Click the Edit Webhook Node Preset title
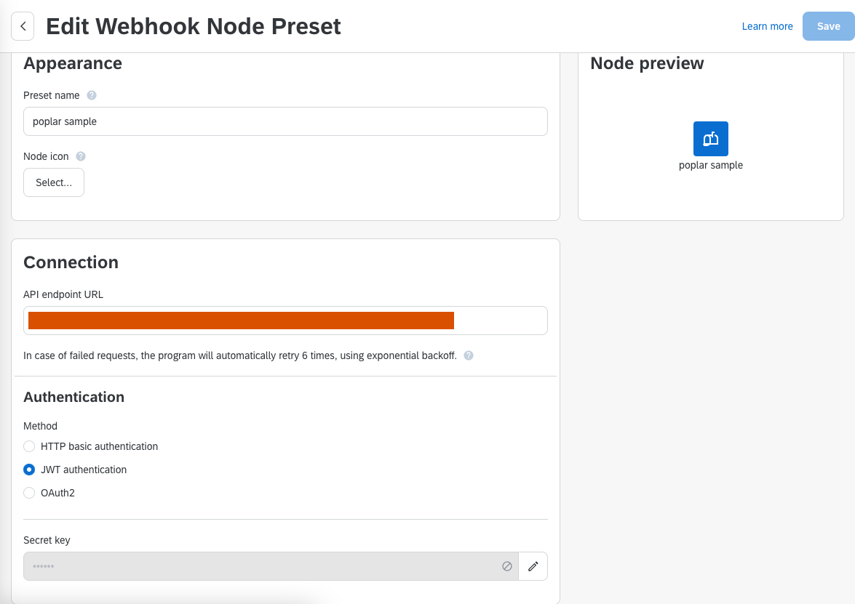 pos(193,26)
